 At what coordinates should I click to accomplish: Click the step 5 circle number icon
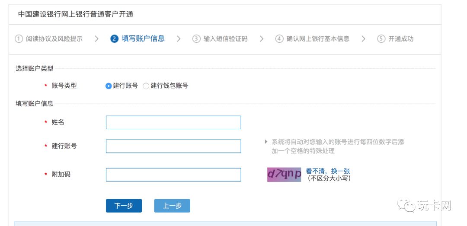coord(381,39)
